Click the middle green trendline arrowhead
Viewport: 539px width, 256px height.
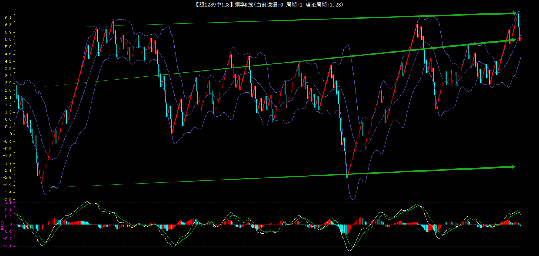(x=514, y=40)
